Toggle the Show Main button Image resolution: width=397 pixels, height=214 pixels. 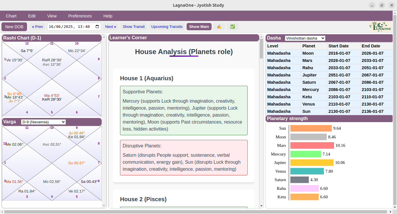pyautogui.click(x=199, y=26)
